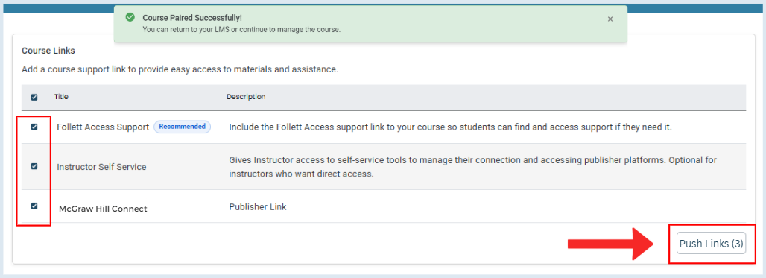Click the Push Links (3) button
This screenshot has width=766, height=278.
[x=712, y=243]
